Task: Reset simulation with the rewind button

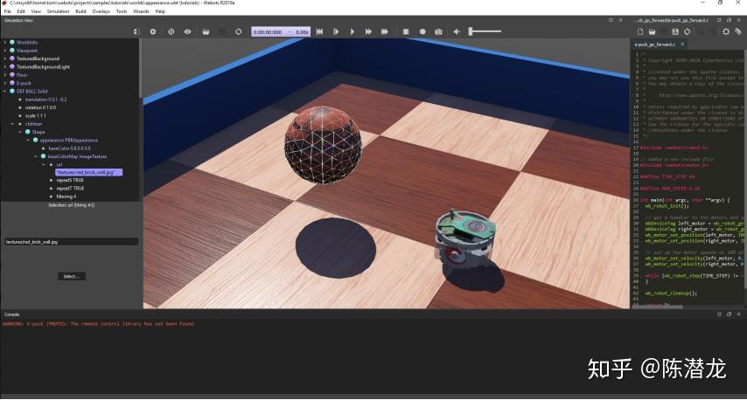Action: point(319,31)
